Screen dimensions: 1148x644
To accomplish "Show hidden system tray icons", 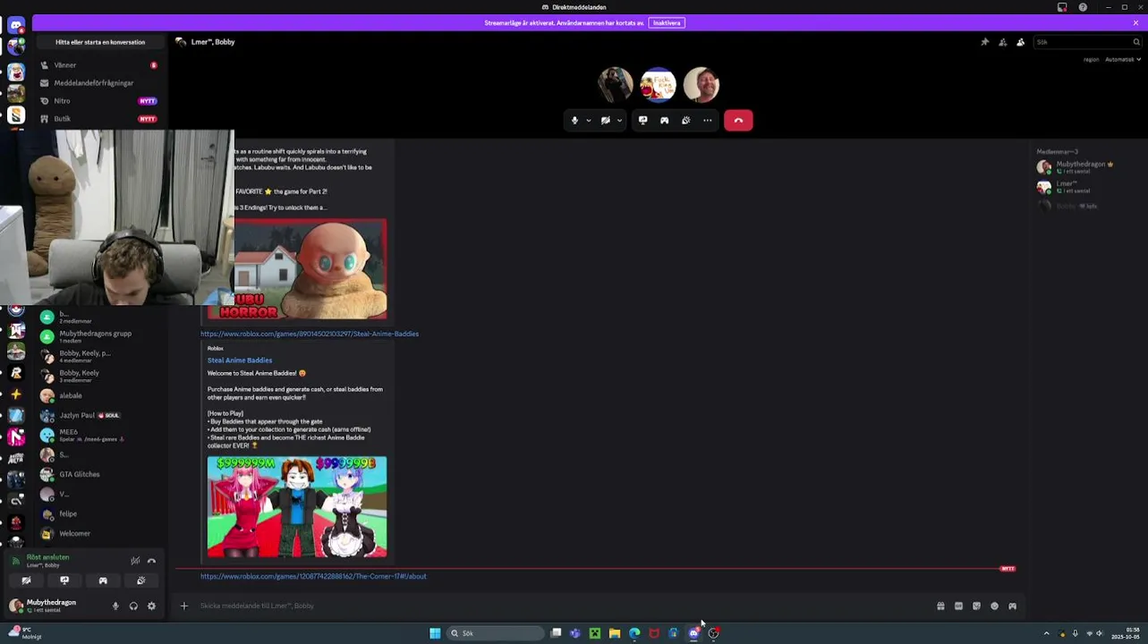I will click(x=1046, y=633).
